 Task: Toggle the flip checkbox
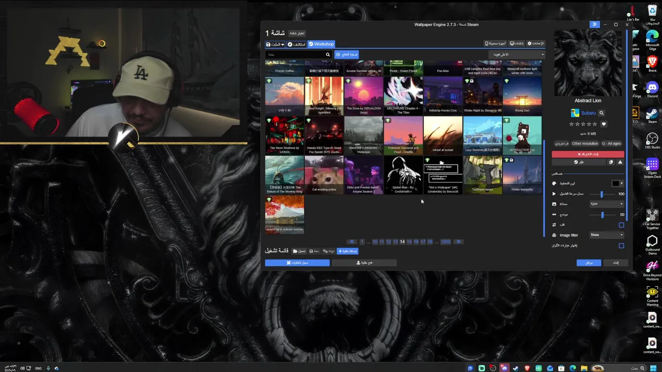coord(622,225)
